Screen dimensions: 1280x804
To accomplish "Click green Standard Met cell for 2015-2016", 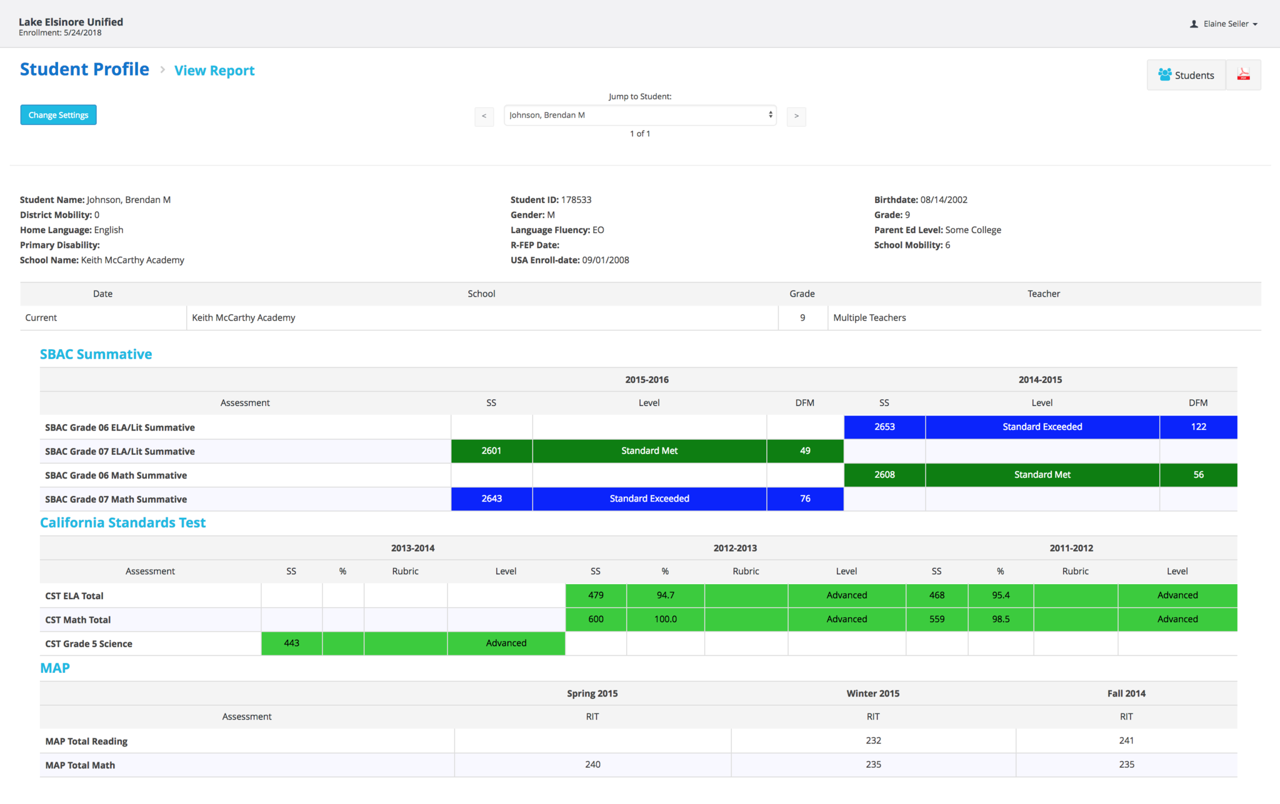I will click(x=649, y=450).
